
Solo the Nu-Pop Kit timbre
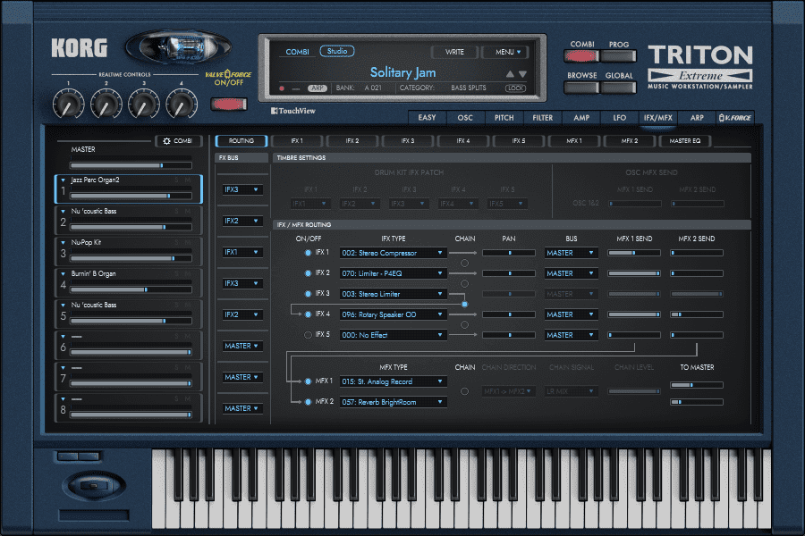tap(176, 243)
